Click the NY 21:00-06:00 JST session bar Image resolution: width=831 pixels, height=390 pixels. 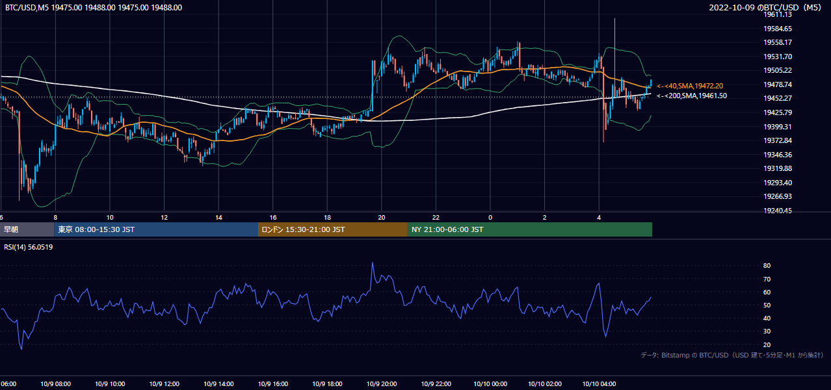[x=530, y=229]
